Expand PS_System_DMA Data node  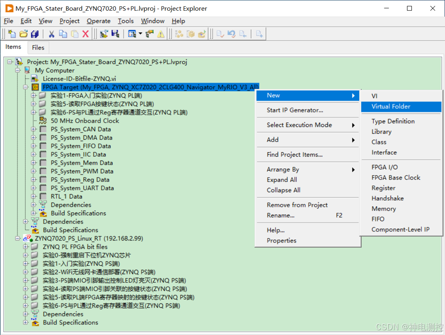pyautogui.click(x=33, y=137)
